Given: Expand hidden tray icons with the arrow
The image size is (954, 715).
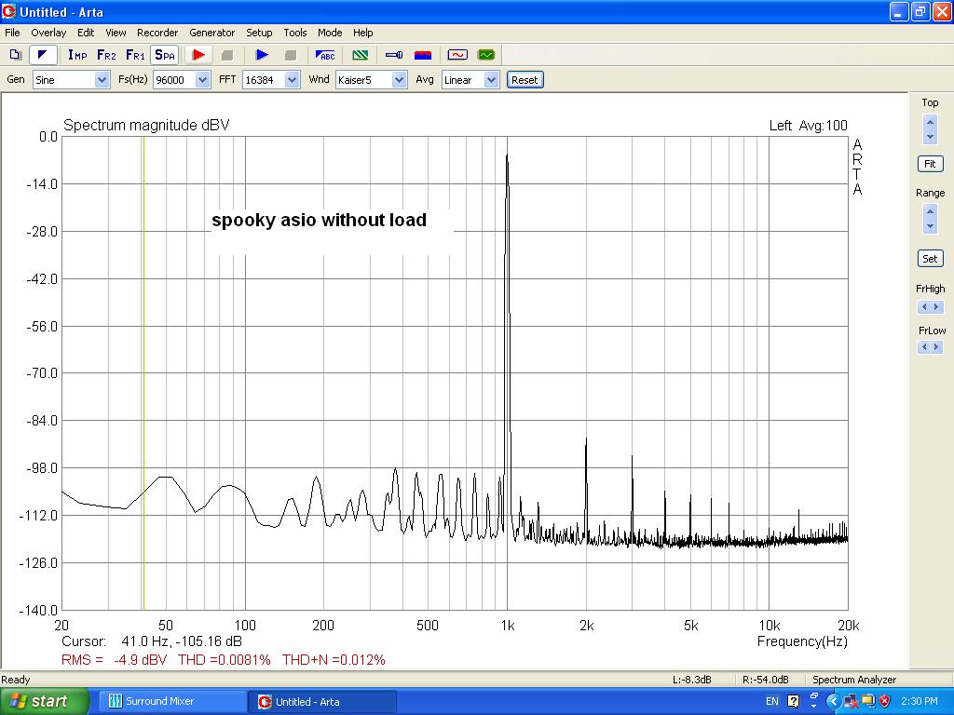Looking at the screenshot, I should [833, 702].
